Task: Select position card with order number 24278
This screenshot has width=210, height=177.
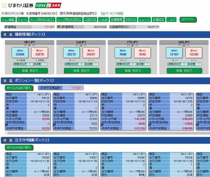Action: [171, 111]
